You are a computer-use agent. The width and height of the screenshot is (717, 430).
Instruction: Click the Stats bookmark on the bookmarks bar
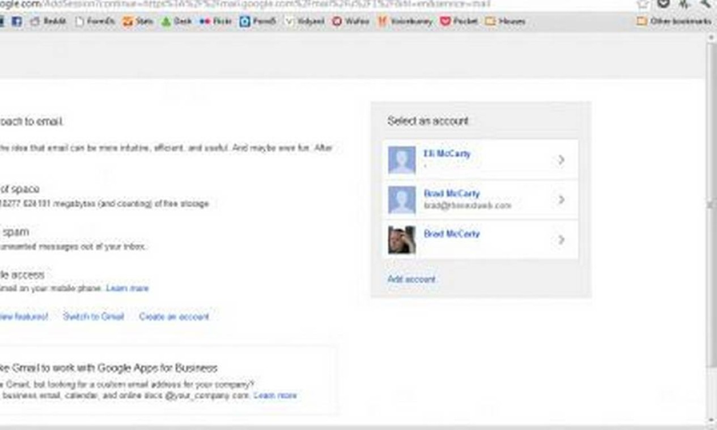point(138,21)
